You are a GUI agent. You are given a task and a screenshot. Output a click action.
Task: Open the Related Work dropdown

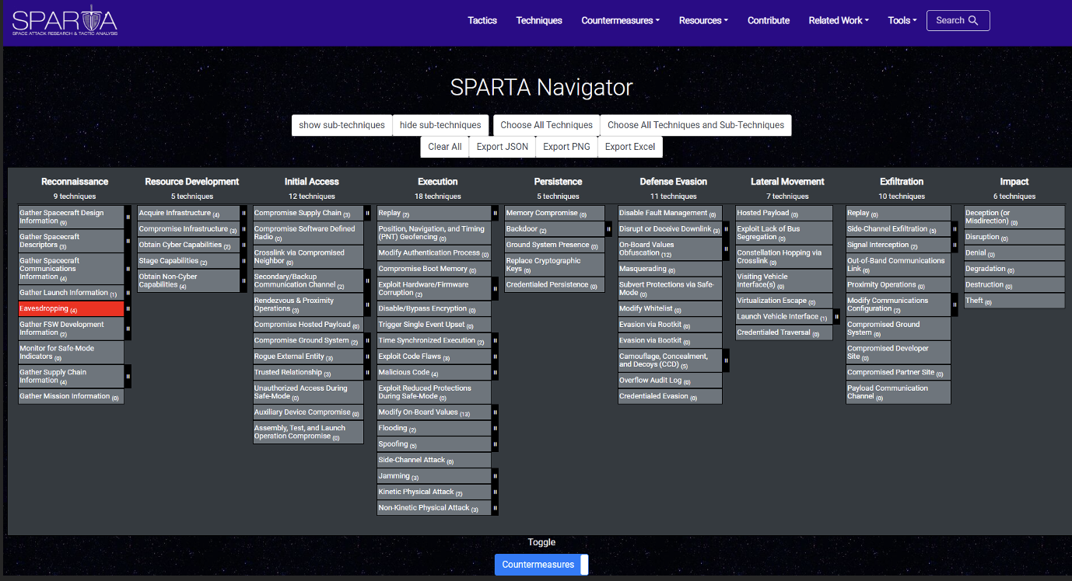pos(839,20)
